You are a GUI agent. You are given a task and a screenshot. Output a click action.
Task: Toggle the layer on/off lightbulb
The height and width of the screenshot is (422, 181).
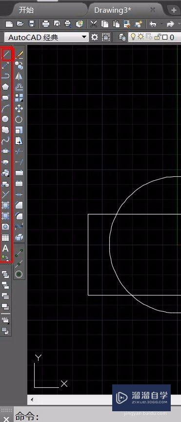133,37
